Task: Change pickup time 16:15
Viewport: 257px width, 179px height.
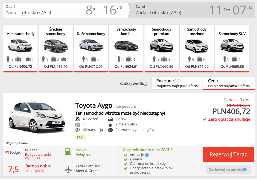Action: tap(113, 10)
